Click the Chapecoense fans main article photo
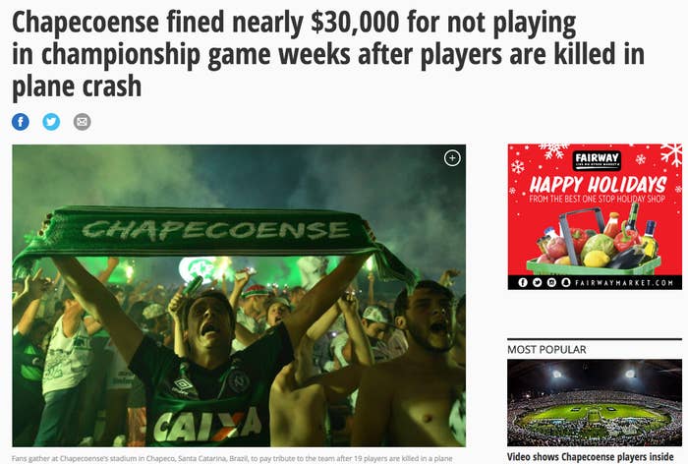Viewport: 688px width, 464px height. (x=239, y=296)
